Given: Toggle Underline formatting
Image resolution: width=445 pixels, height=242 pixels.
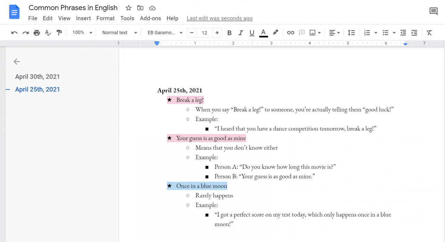Looking at the screenshot, I should pyautogui.click(x=252, y=33).
